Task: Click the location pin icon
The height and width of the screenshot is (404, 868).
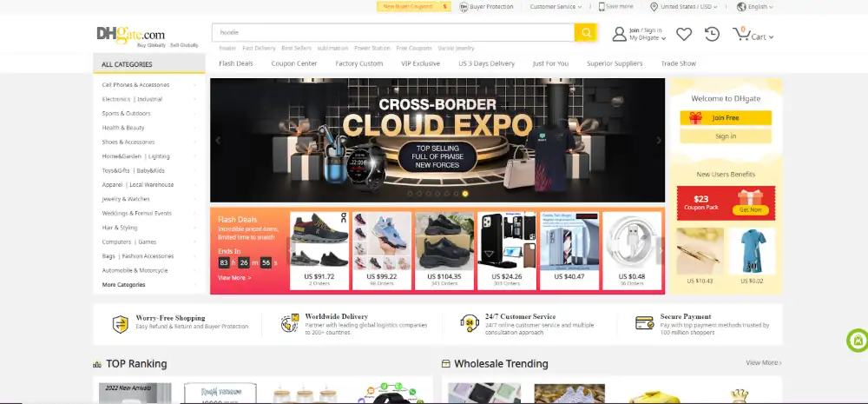Action: (x=654, y=7)
